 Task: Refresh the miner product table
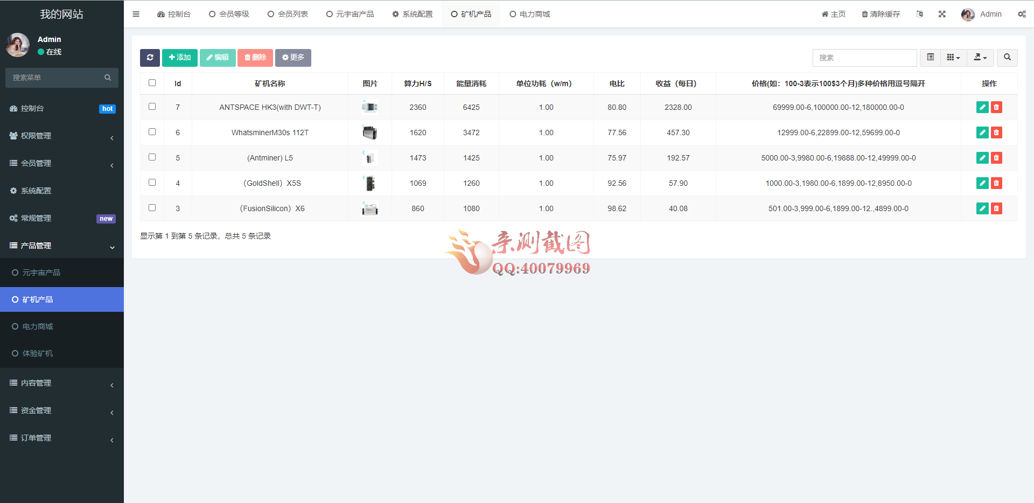tap(150, 58)
